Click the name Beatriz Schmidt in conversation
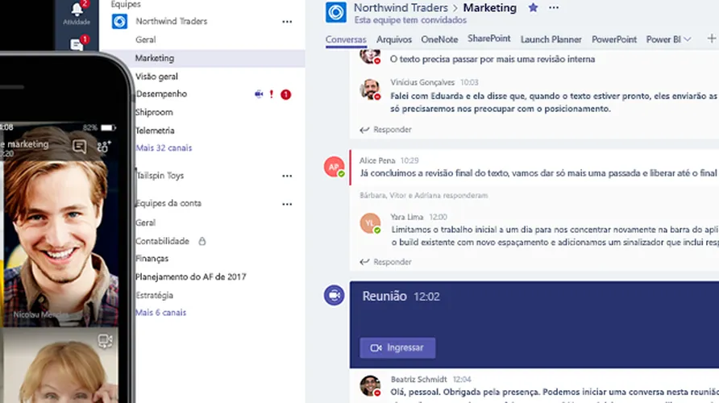Viewport: 719px width, 403px height. (x=418, y=379)
